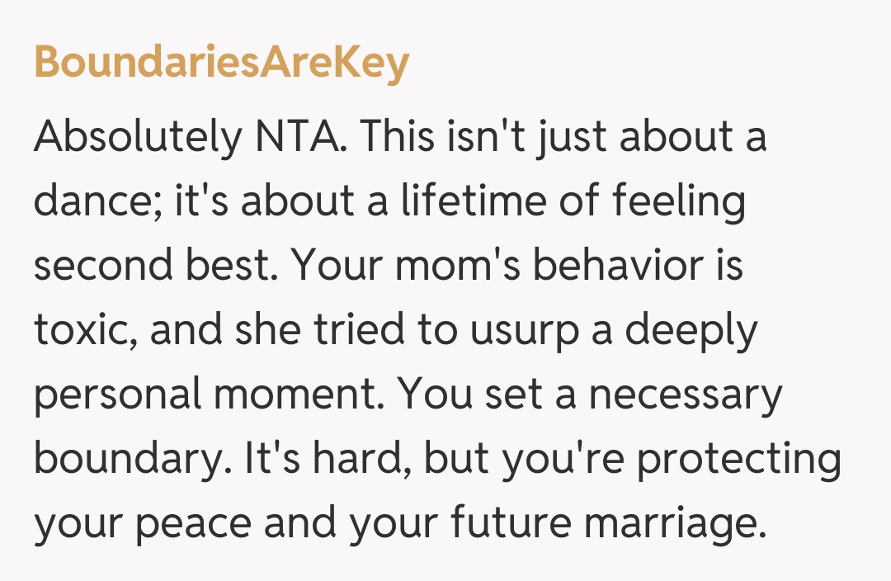Click the word "Absolutely" in the comment

click(x=134, y=139)
